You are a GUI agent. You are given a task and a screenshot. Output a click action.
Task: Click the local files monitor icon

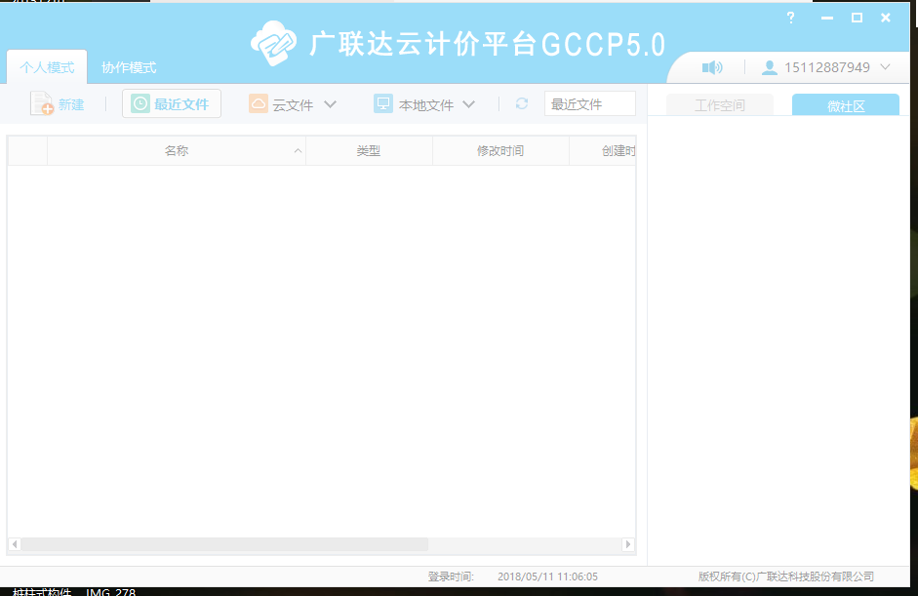click(382, 103)
